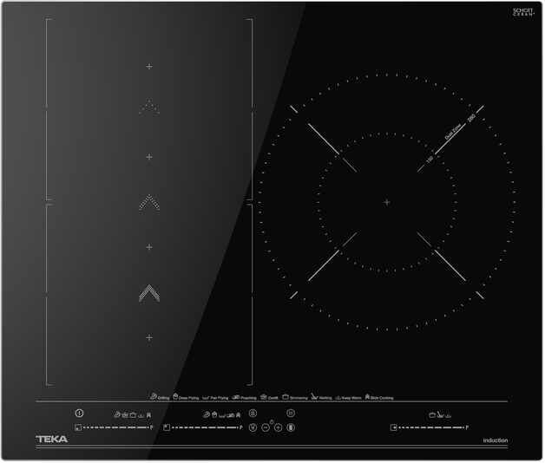Screen dimensions: 545x463
Task: Tap Pan Frying icon above the middle zone slider
Action: 222,416
